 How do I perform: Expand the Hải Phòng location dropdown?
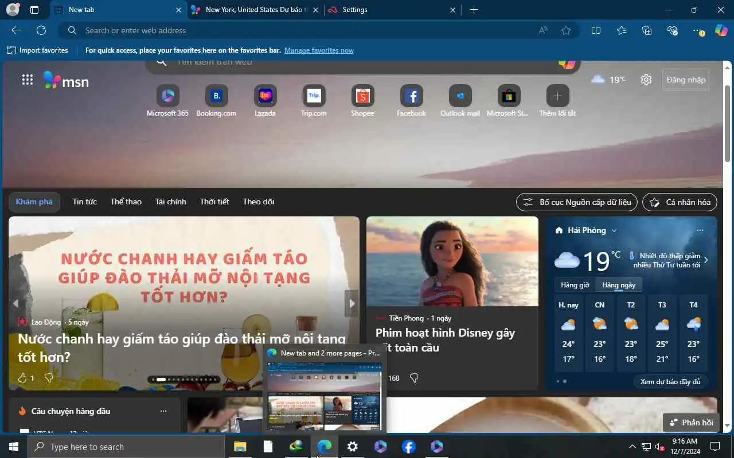click(x=614, y=231)
